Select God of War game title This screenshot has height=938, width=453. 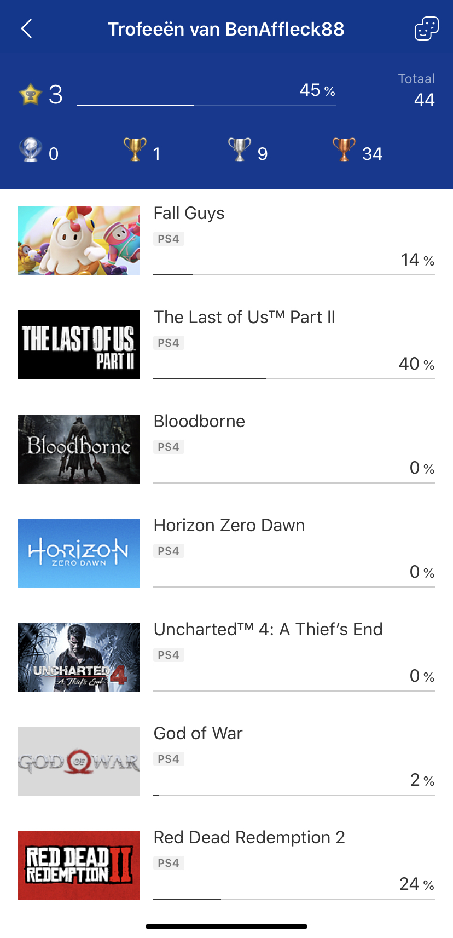198,733
